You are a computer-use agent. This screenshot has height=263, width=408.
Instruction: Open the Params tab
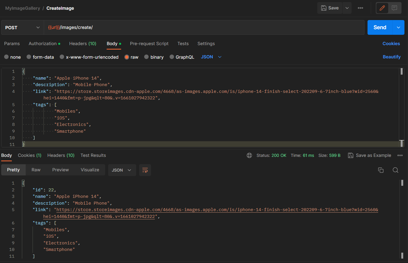click(x=12, y=44)
